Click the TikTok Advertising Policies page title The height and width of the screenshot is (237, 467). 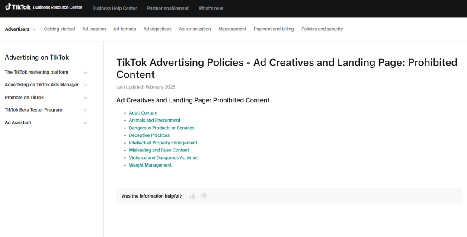click(287, 68)
